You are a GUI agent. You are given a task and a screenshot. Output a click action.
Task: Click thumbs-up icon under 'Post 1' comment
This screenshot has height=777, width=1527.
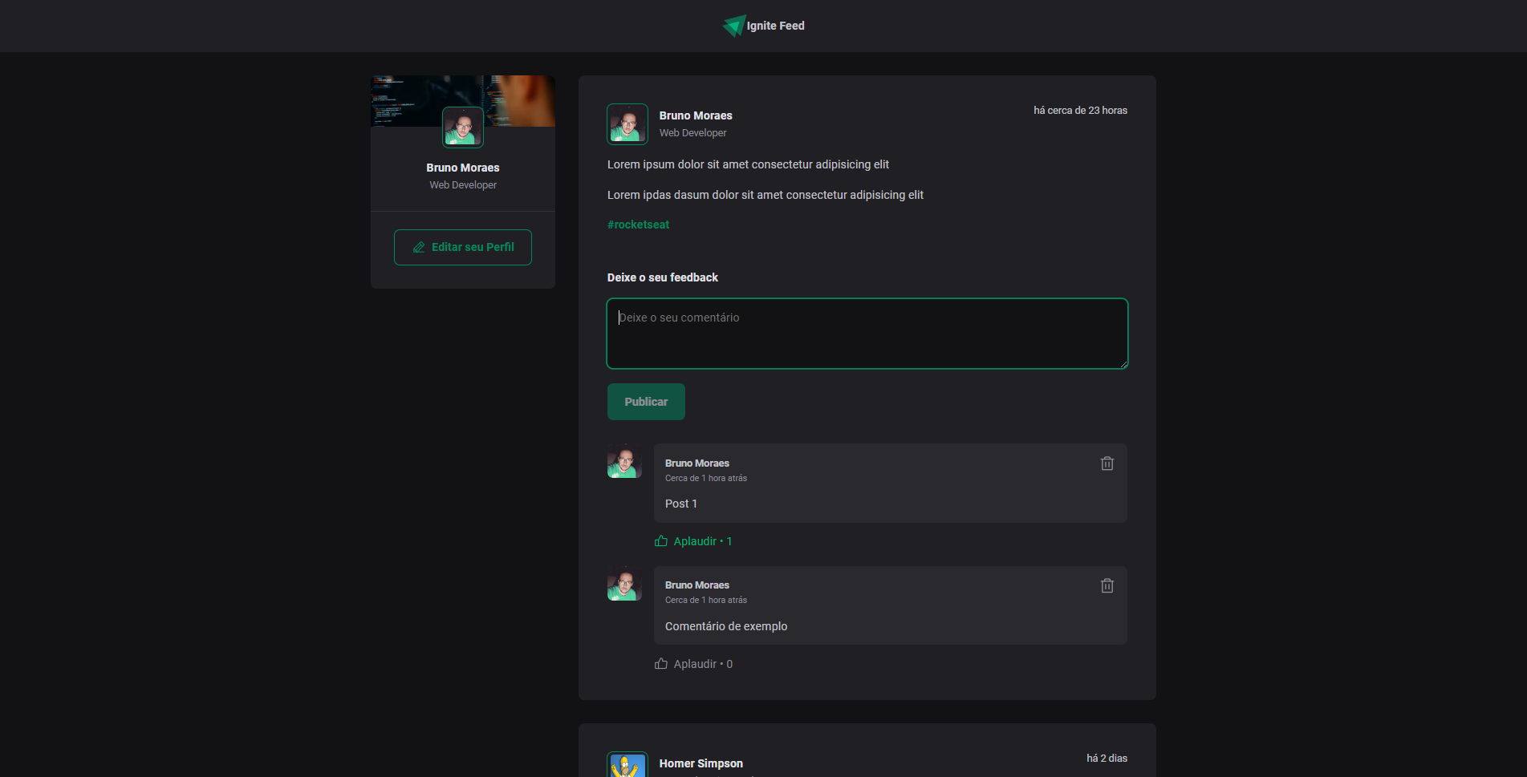(x=661, y=541)
